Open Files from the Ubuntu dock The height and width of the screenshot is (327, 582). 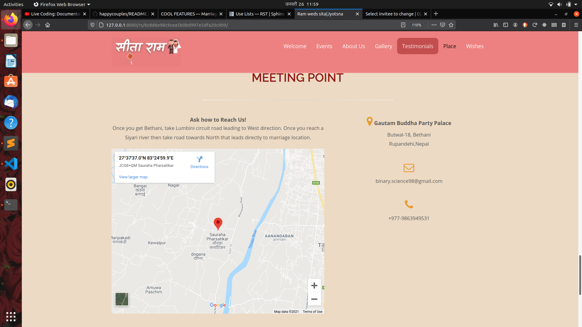click(x=11, y=40)
